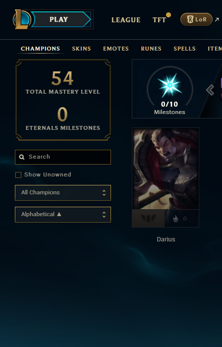Select the Darius champion portrait
Screen dimensions: 222x347
(166, 169)
